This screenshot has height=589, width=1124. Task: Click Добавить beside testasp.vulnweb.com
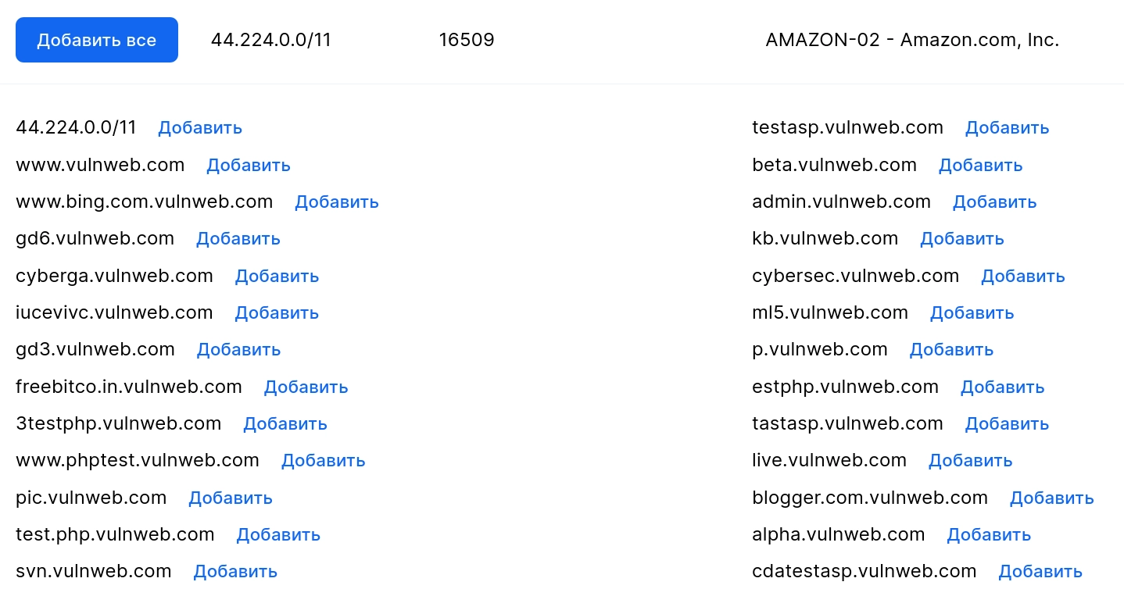click(1007, 127)
